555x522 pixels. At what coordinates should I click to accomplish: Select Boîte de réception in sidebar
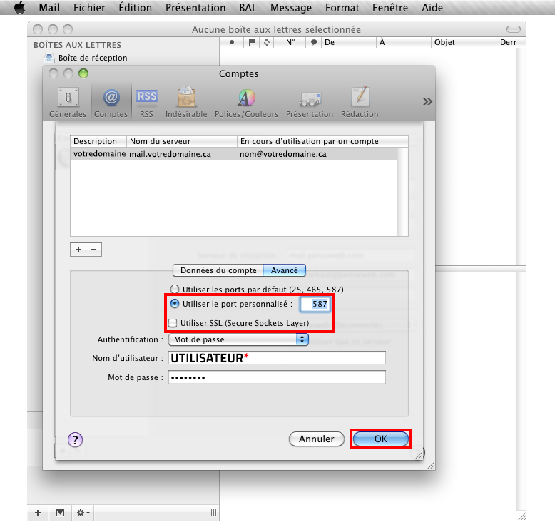93,58
